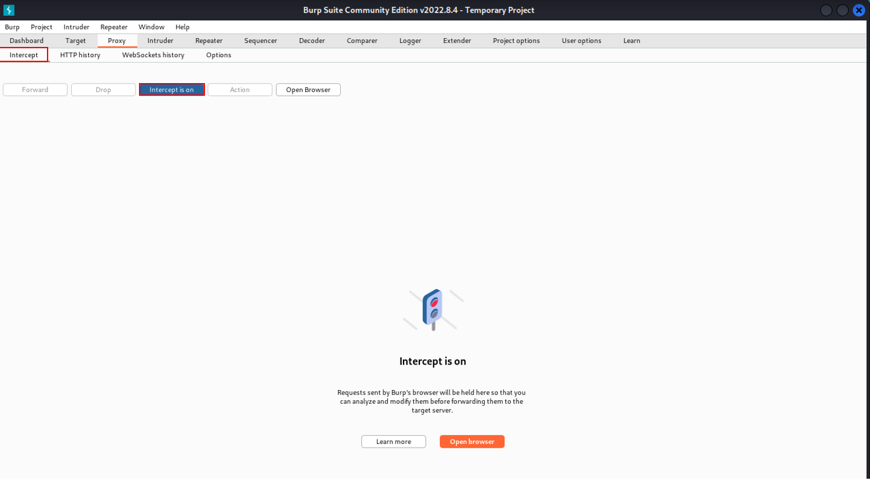Screen dimensions: 870x480
Task: Open the Decoder tab
Action: pyautogui.click(x=312, y=41)
